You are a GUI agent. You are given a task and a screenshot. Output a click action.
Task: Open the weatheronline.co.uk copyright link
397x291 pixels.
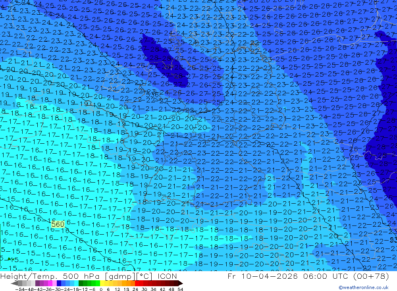click(x=363, y=287)
